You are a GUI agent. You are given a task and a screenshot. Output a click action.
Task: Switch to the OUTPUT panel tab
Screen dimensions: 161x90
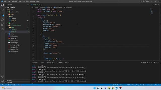coord(42,62)
